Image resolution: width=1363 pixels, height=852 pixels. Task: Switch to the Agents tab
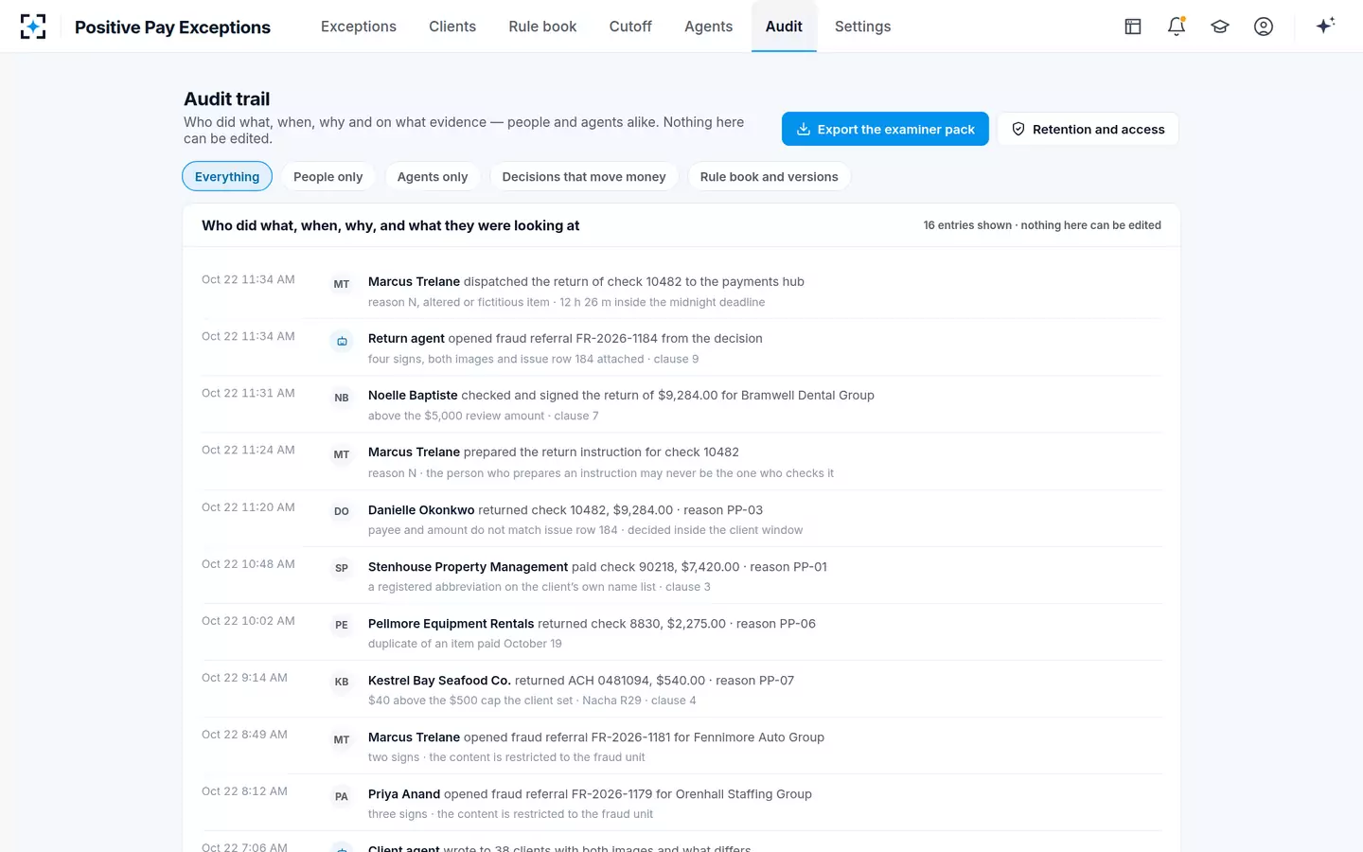(709, 27)
